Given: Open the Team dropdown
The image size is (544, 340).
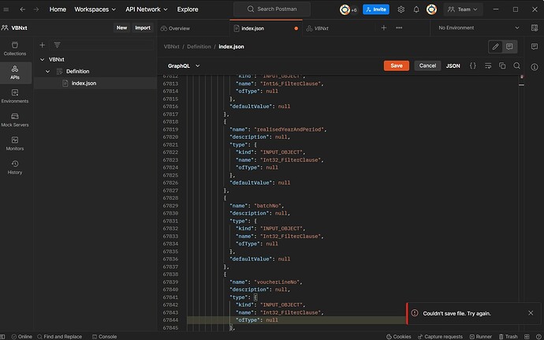Looking at the screenshot, I should tap(463, 9).
